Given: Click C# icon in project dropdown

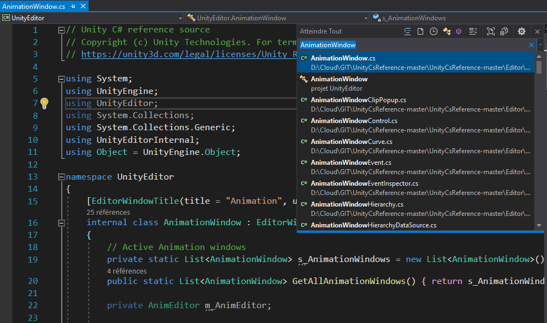Looking at the screenshot, I should point(6,18).
